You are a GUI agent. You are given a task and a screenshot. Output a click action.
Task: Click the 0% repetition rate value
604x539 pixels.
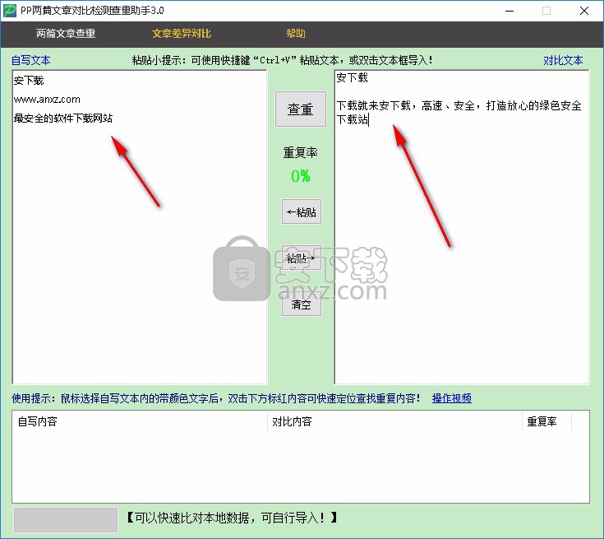pos(301,176)
